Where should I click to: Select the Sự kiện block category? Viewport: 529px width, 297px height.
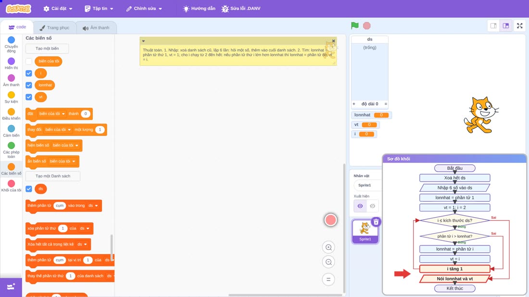coord(11,97)
